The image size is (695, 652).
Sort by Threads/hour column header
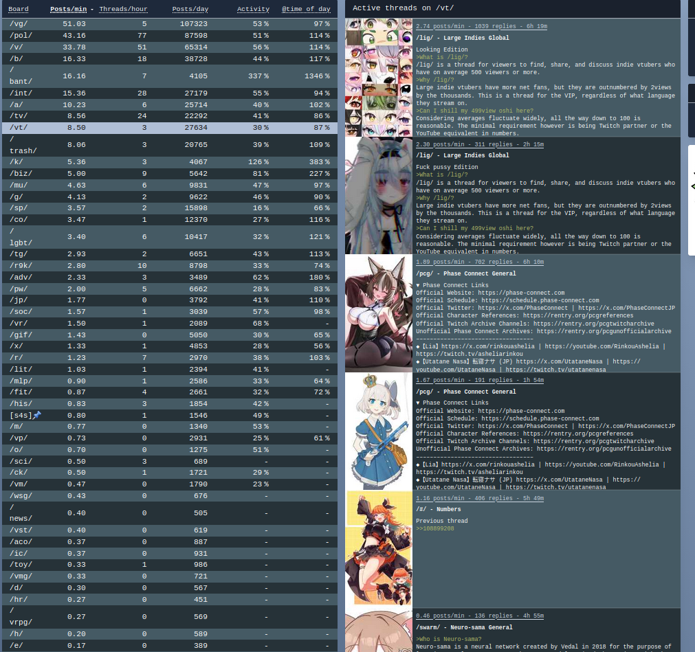123,9
